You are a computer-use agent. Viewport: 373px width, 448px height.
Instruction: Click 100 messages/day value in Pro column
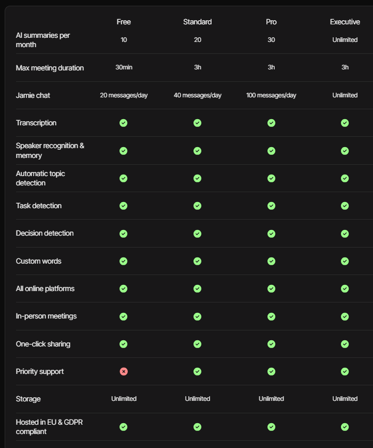(271, 95)
